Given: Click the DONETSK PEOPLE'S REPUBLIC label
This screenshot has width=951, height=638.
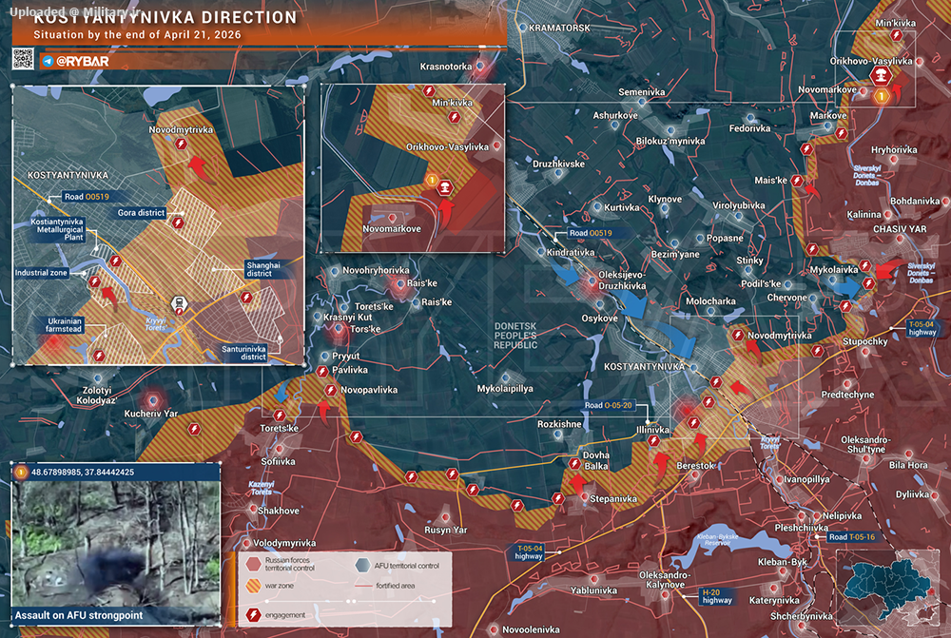Looking at the screenshot, I should point(515,336).
